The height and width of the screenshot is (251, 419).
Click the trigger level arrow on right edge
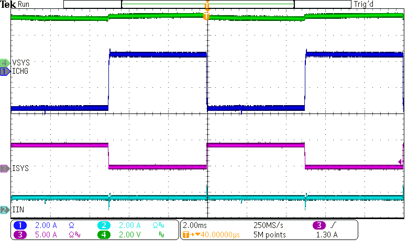tap(401, 162)
